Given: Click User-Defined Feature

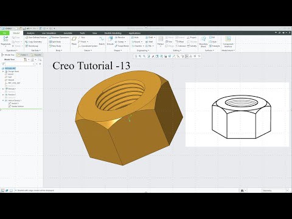Looking at the screenshot, I should [x=36, y=37].
